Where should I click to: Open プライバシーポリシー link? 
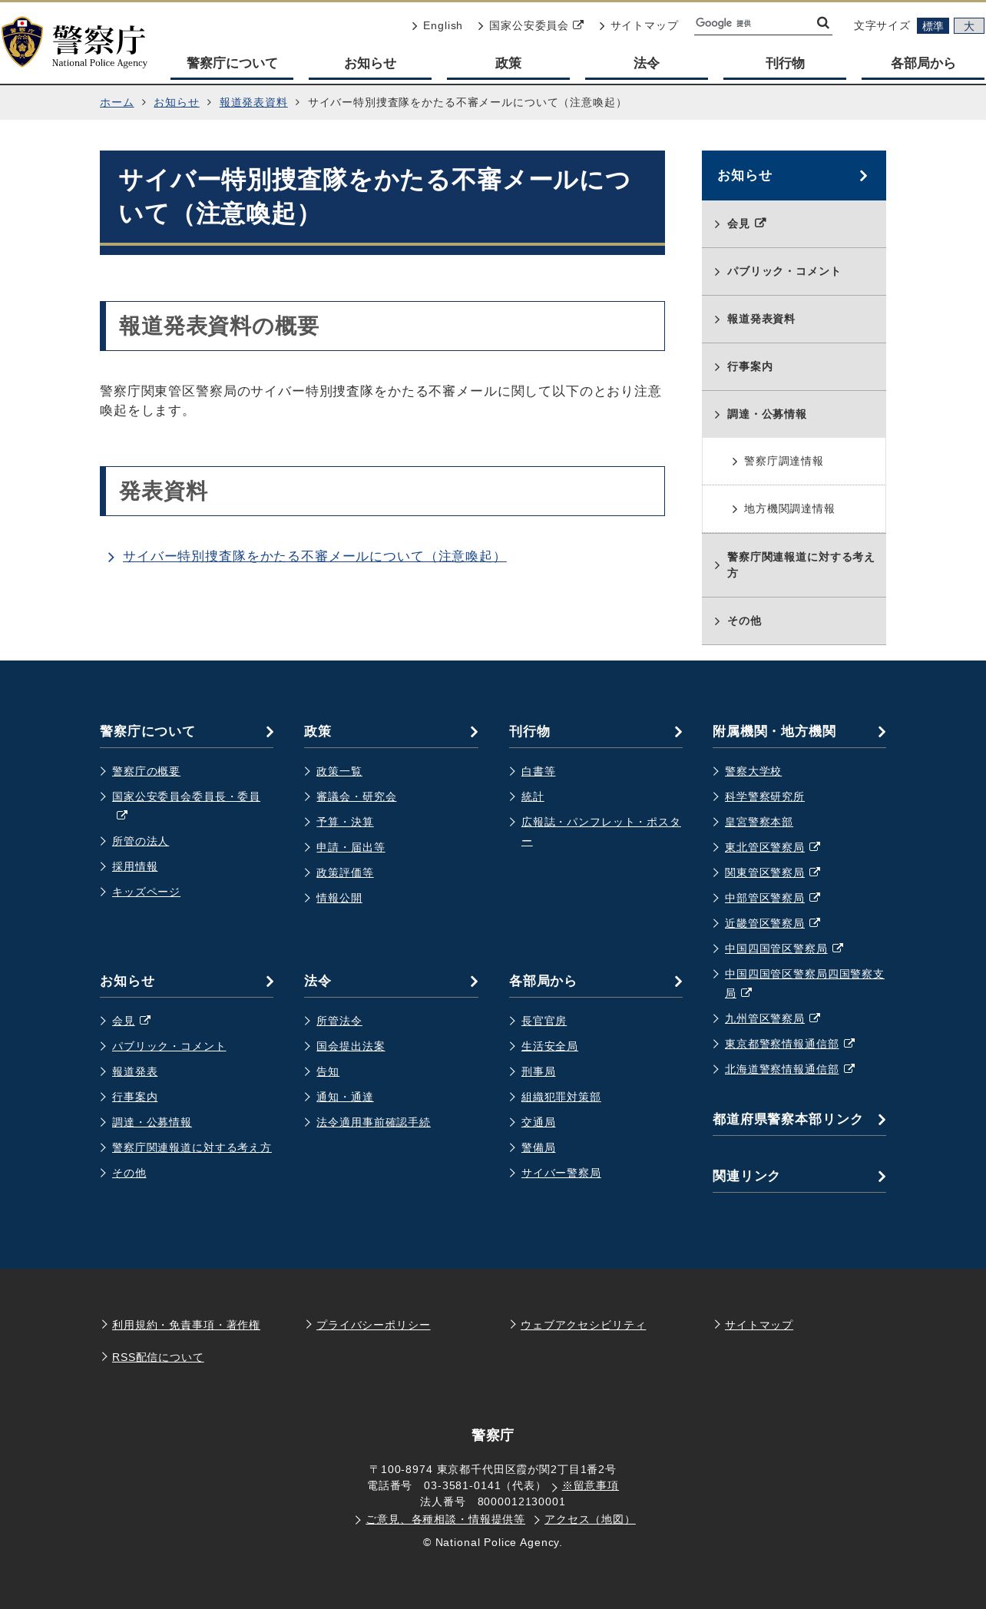[x=373, y=1326]
